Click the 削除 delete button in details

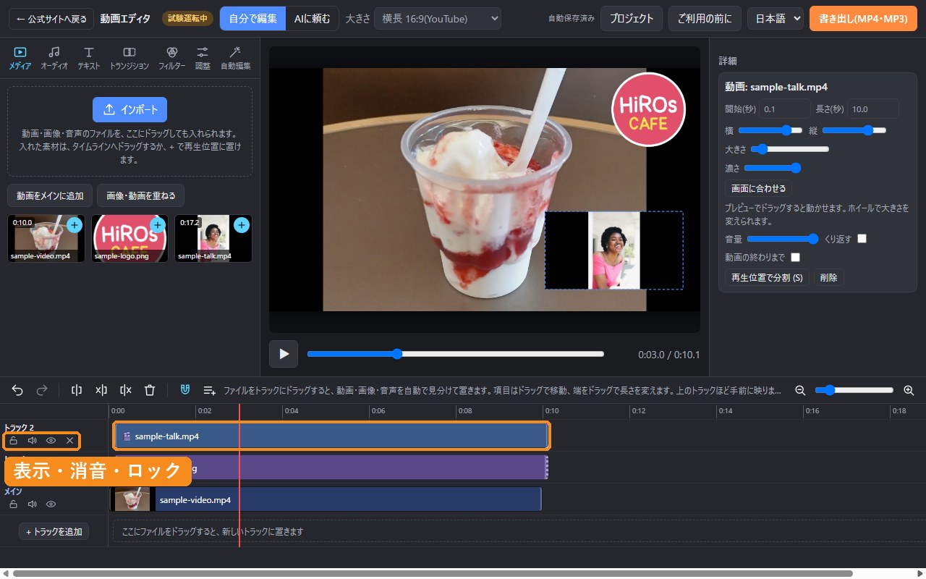[829, 277]
